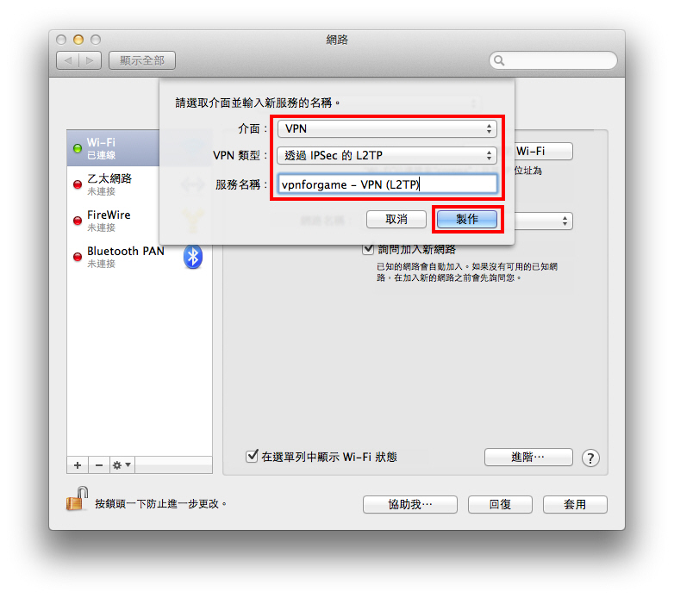Open the gear action menu
This screenshot has width=674, height=598.
pyautogui.click(x=122, y=465)
